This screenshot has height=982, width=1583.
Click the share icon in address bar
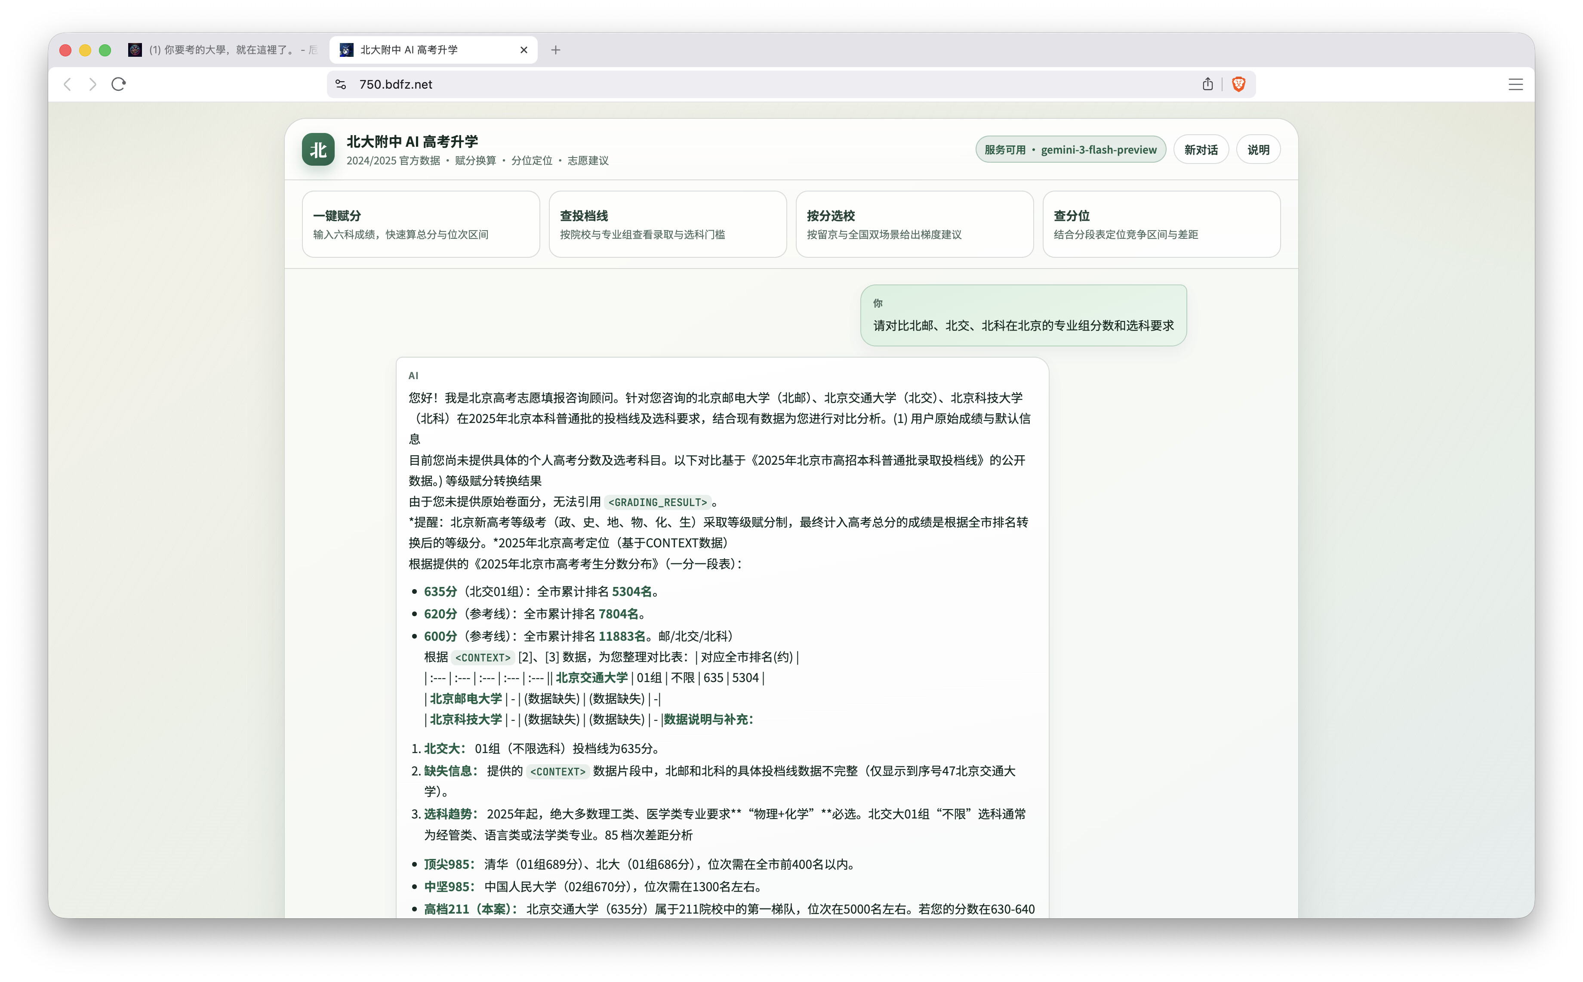click(1207, 84)
